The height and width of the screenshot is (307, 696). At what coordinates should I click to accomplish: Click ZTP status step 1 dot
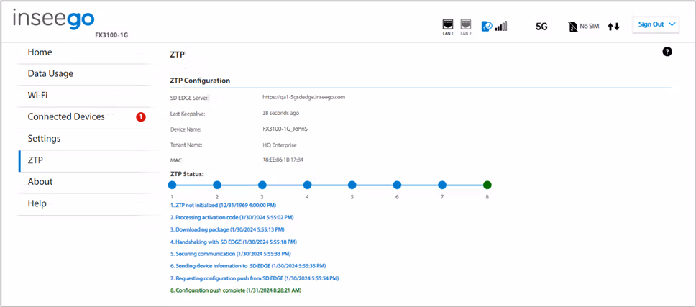[x=173, y=185]
